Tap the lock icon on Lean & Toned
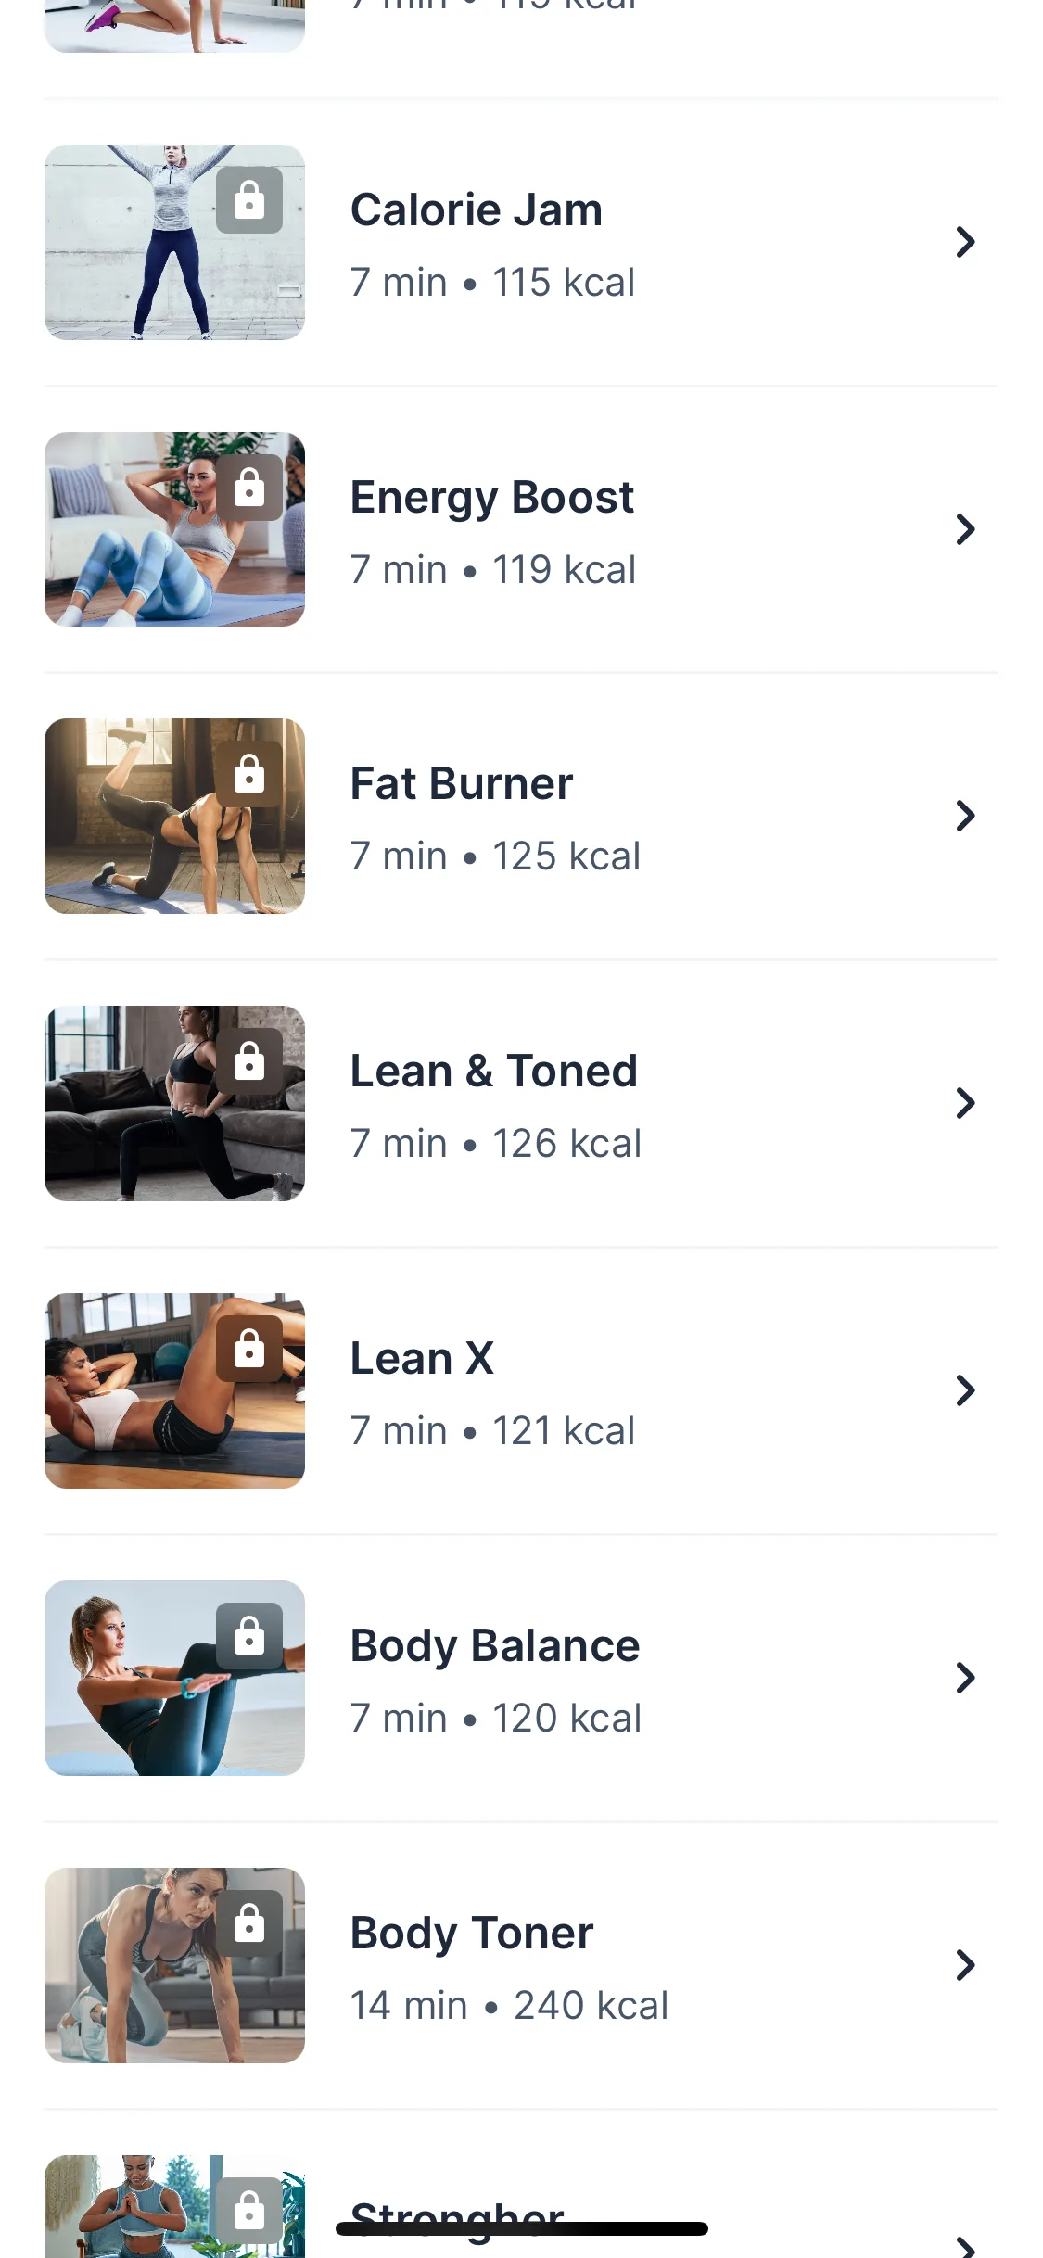Viewport: 1043px width, 2258px height. (x=249, y=1061)
